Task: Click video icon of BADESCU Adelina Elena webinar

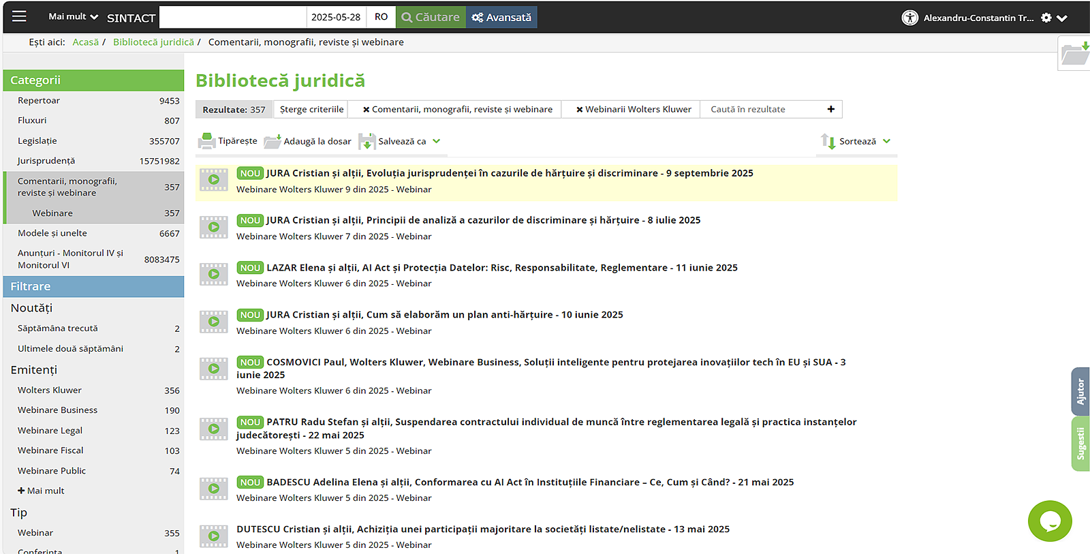Action: (x=214, y=489)
